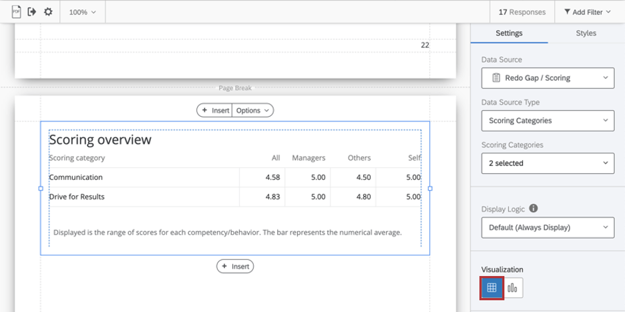This screenshot has height=312, width=625.
Task: Click the Display Logic info icon
Action: pyautogui.click(x=534, y=209)
